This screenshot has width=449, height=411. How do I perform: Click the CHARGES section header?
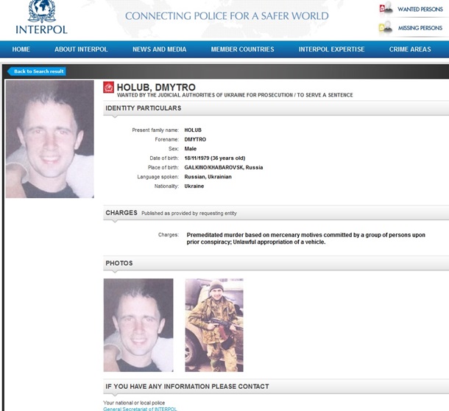pyautogui.click(x=121, y=213)
